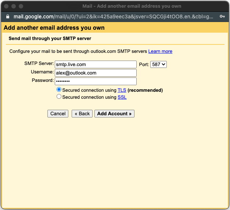
Task: Click the Cancel button
Action: pos(58,113)
